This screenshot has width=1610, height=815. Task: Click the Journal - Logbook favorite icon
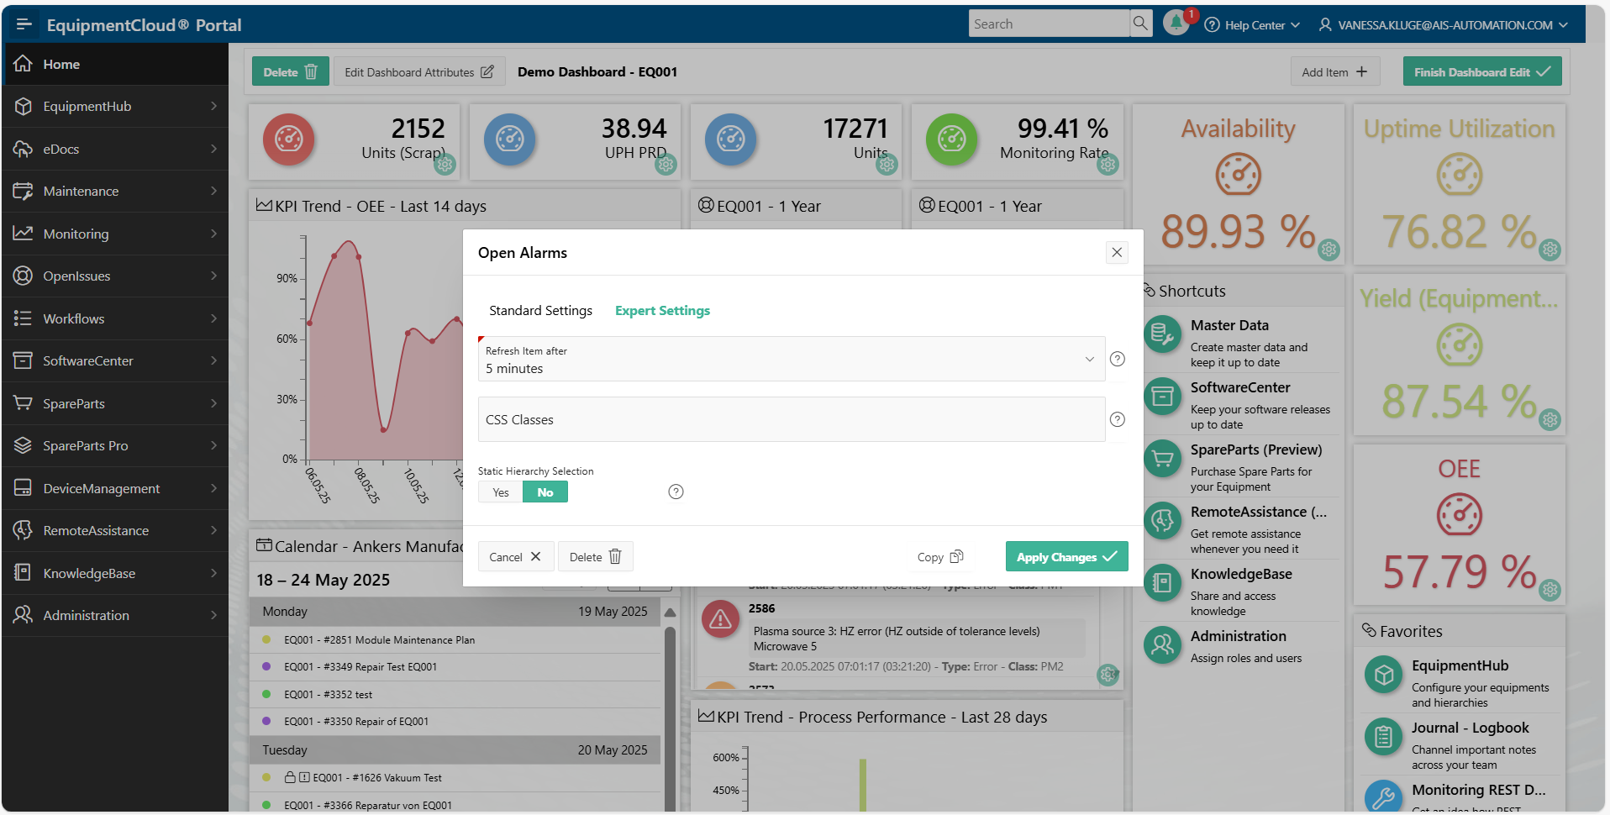[1384, 737]
